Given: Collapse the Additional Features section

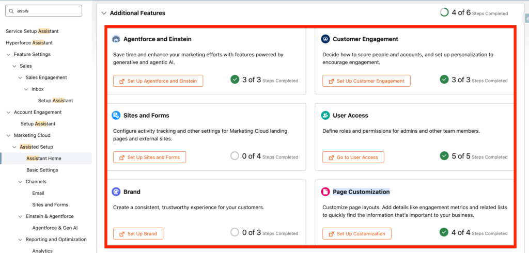Looking at the screenshot, I should (104, 13).
